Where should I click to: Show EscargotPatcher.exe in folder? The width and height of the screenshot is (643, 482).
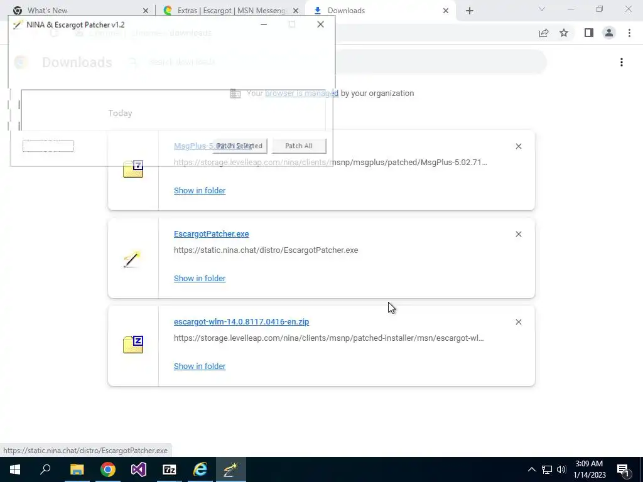coord(200,278)
